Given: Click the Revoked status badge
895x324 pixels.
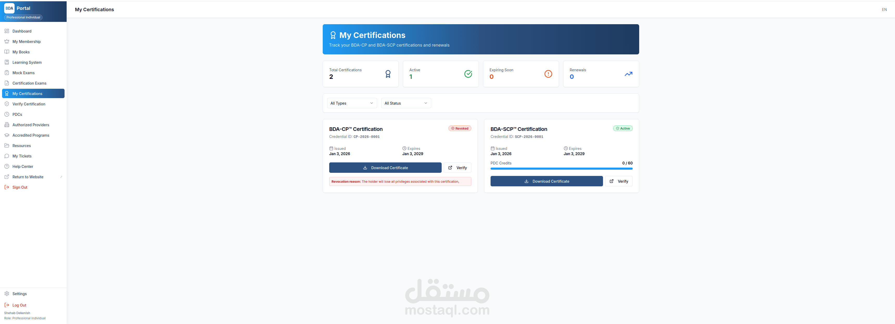Looking at the screenshot, I should [459, 129].
